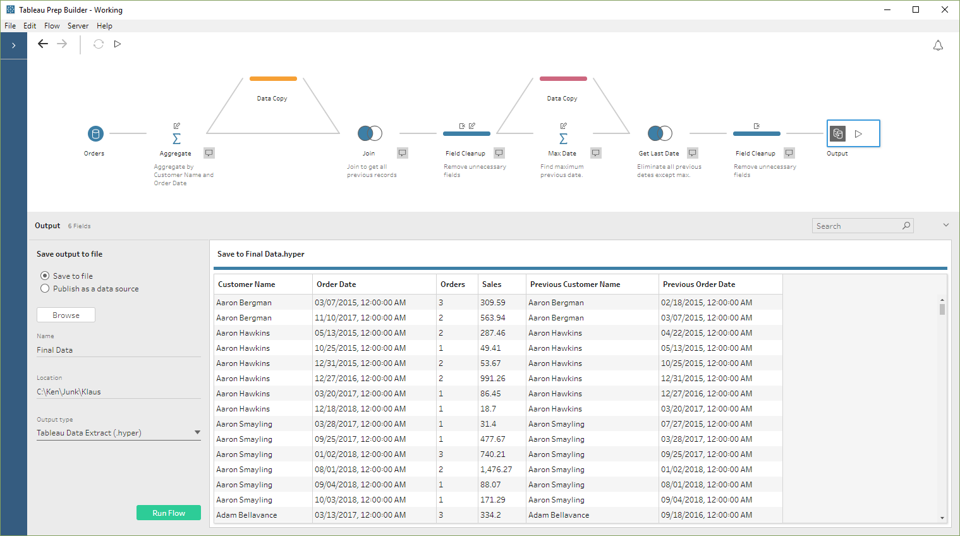Open first Field Cleanup description comment icon
Screen dimensions: 960x536
pos(499,153)
